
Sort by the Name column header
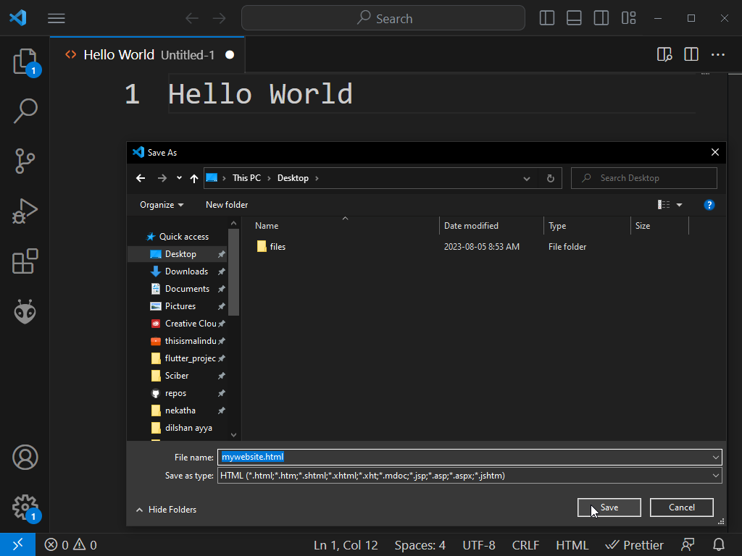267,226
